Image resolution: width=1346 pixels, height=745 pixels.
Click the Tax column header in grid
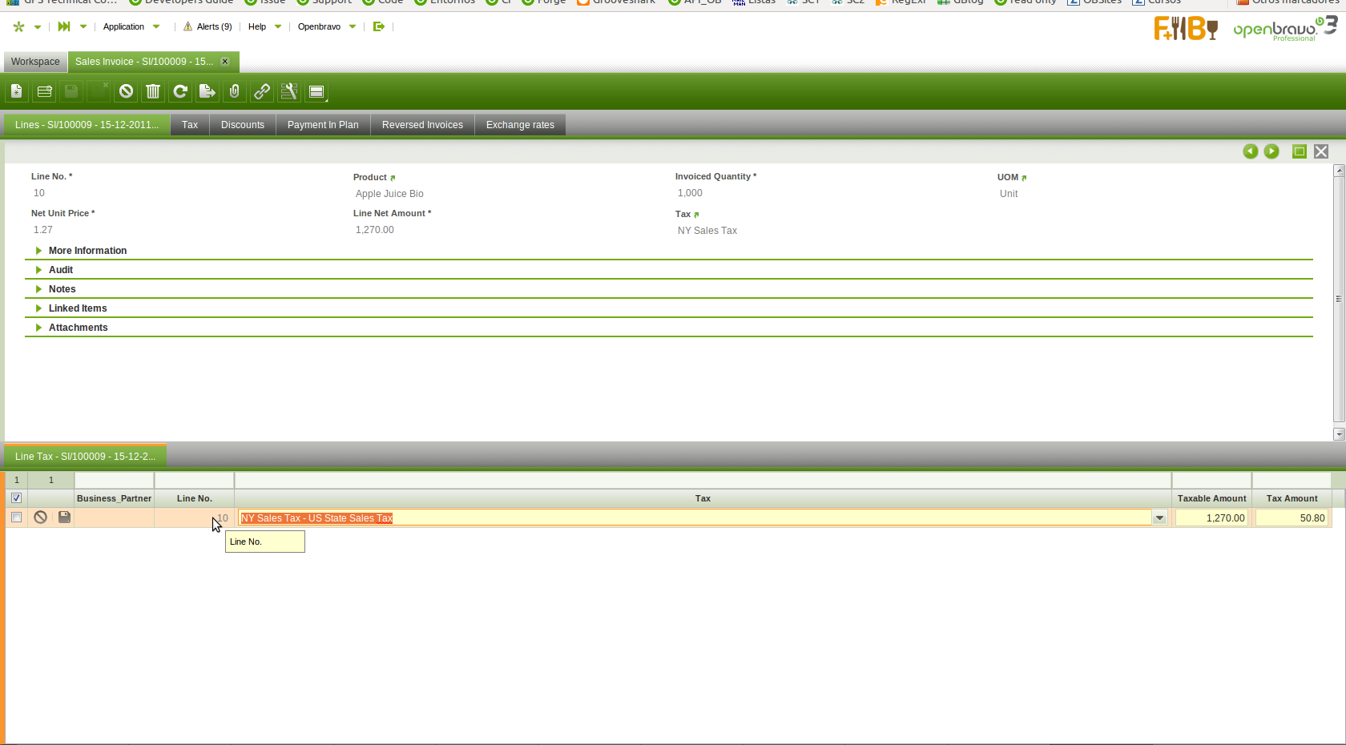[703, 498]
